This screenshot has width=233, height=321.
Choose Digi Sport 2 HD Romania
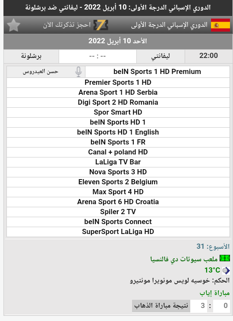(118, 103)
